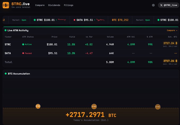Click the Paused status badge for SATA

[27, 53]
